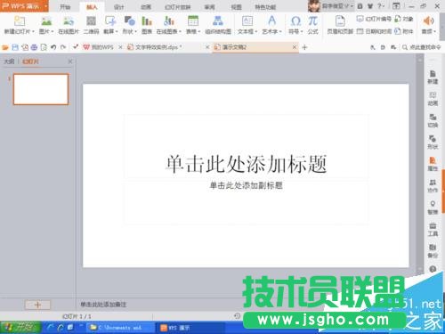Insert 幻灯片编号 slide number
Image resolution: width=445 pixels, height=334 pixels.
click(x=374, y=19)
